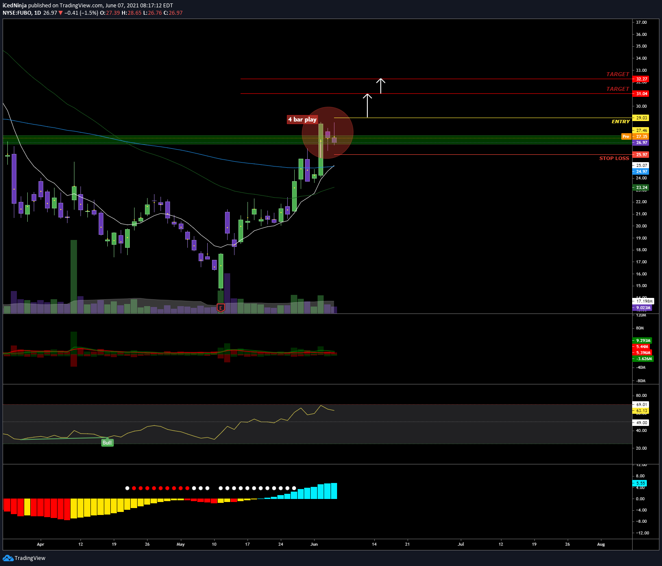The height and width of the screenshot is (566, 662).
Task: Click the RSI 69.01 value tag
Action: tap(641, 405)
